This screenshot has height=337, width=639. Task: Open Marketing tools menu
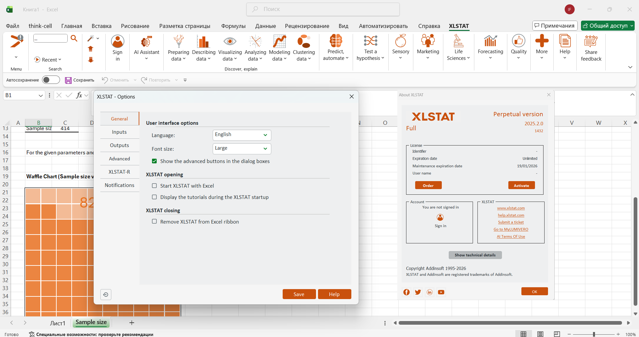pos(428,48)
